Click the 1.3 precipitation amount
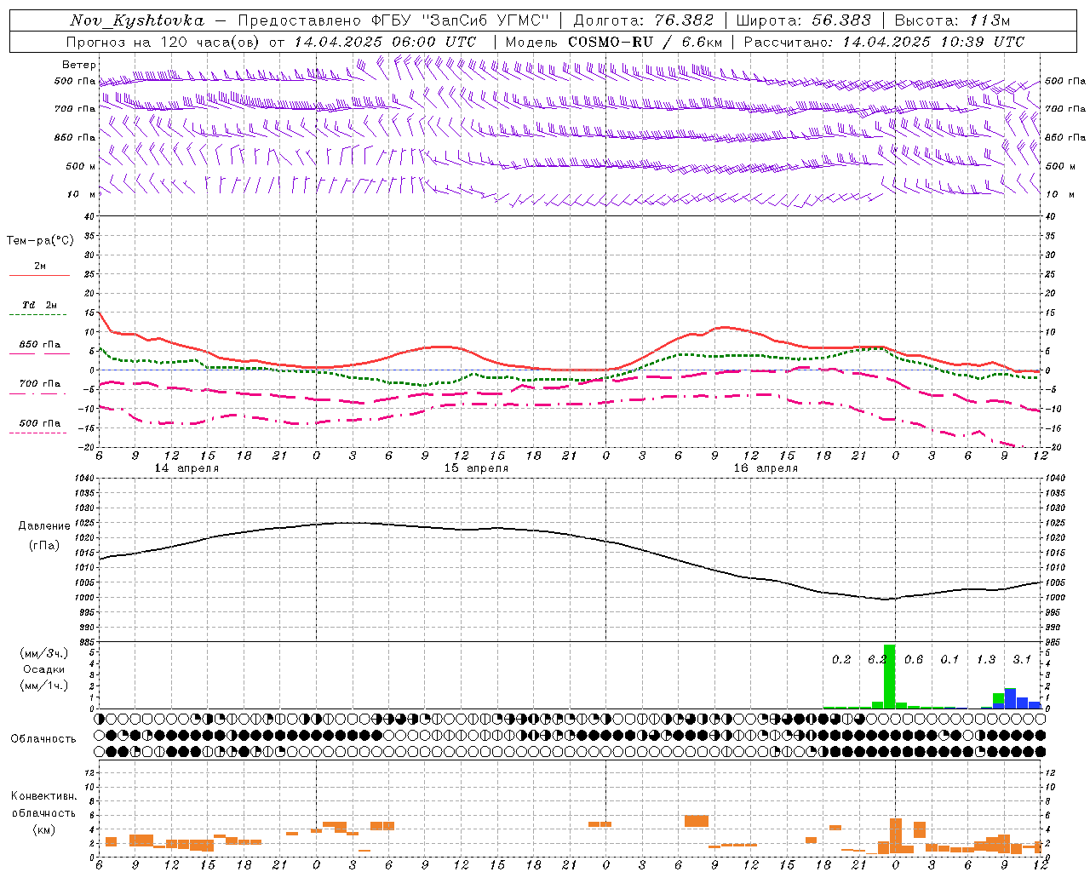1090x872 pixels. 986,660
